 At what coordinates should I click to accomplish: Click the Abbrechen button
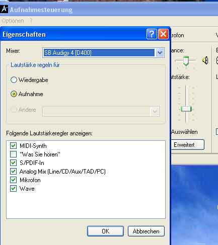[146, 231]
